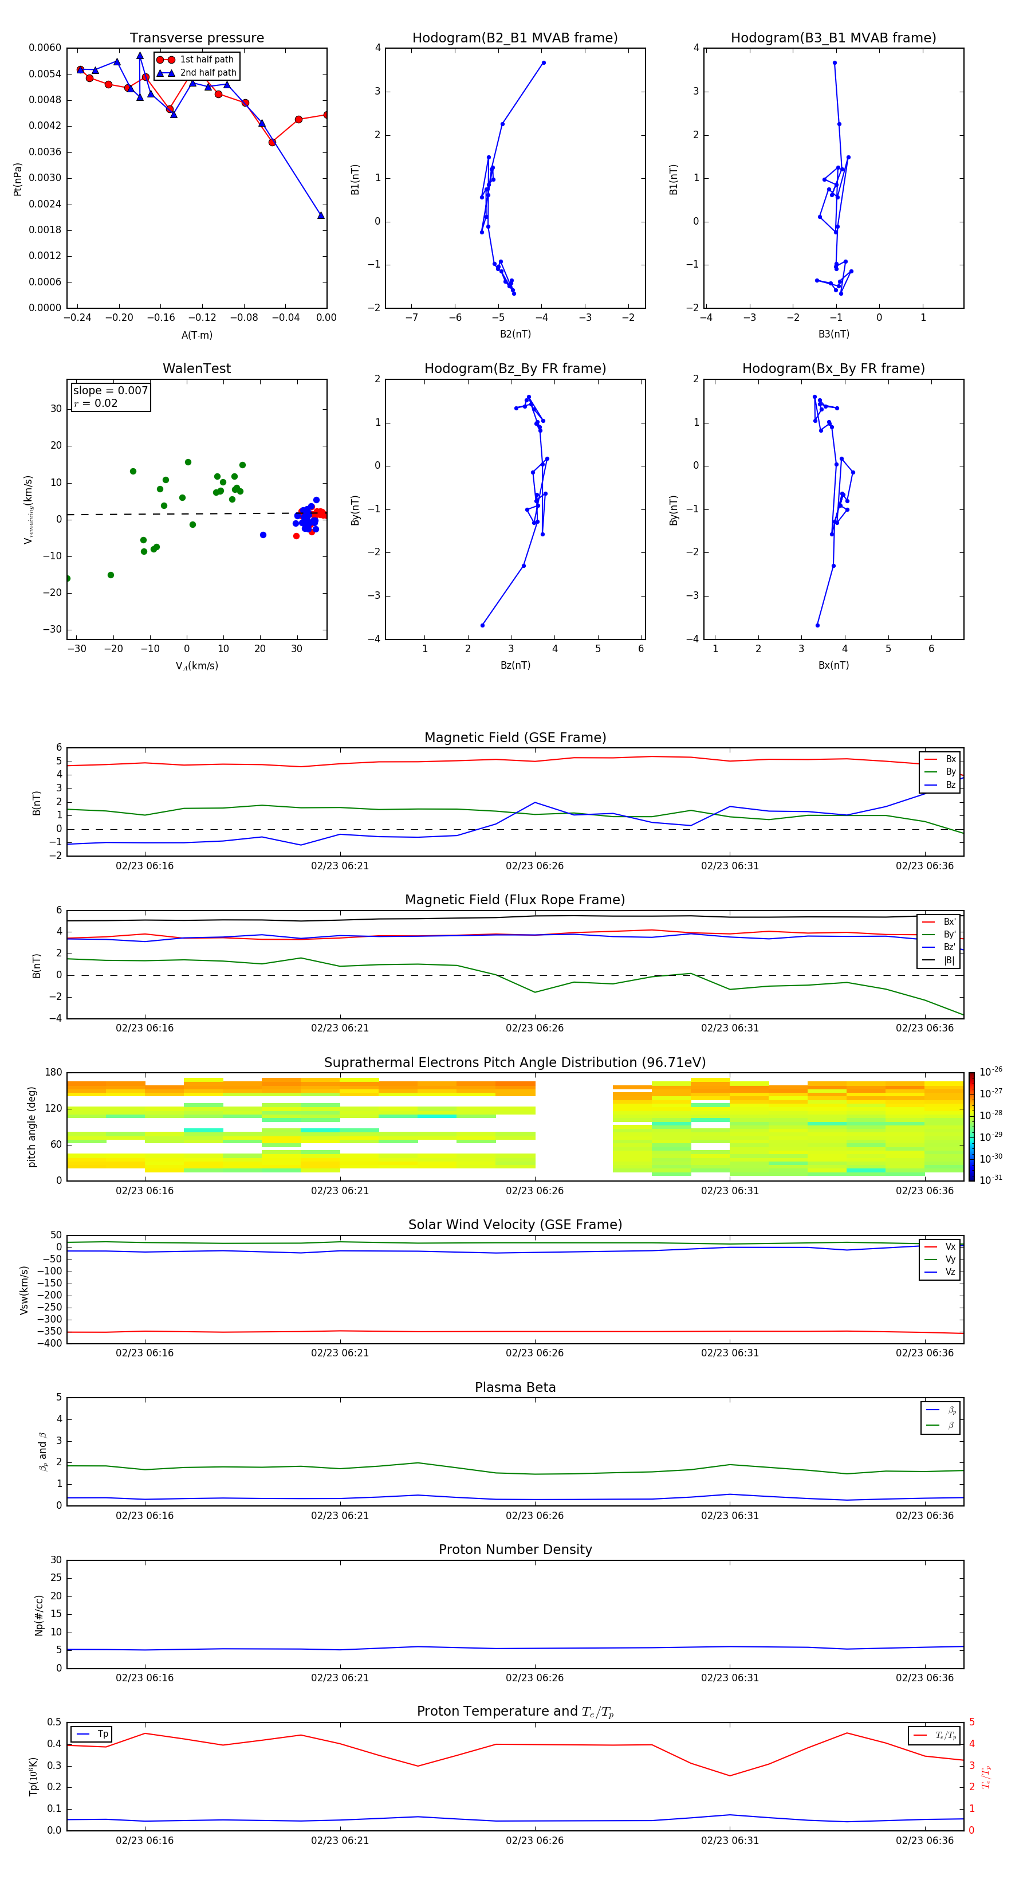Click the 'Hodogram(B3_B1 MVAB frame)' title
This screenshot has height=1891, width=1031.
(833, 38)
